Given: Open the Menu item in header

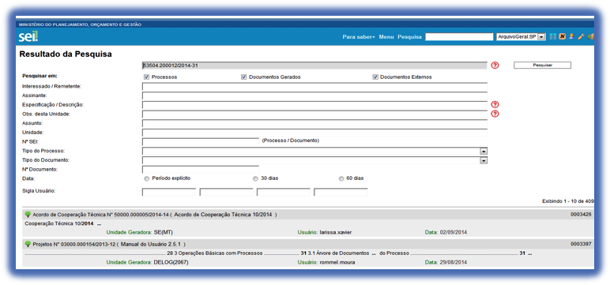Looking at the screenshot, I should click(x=386, y=37).
